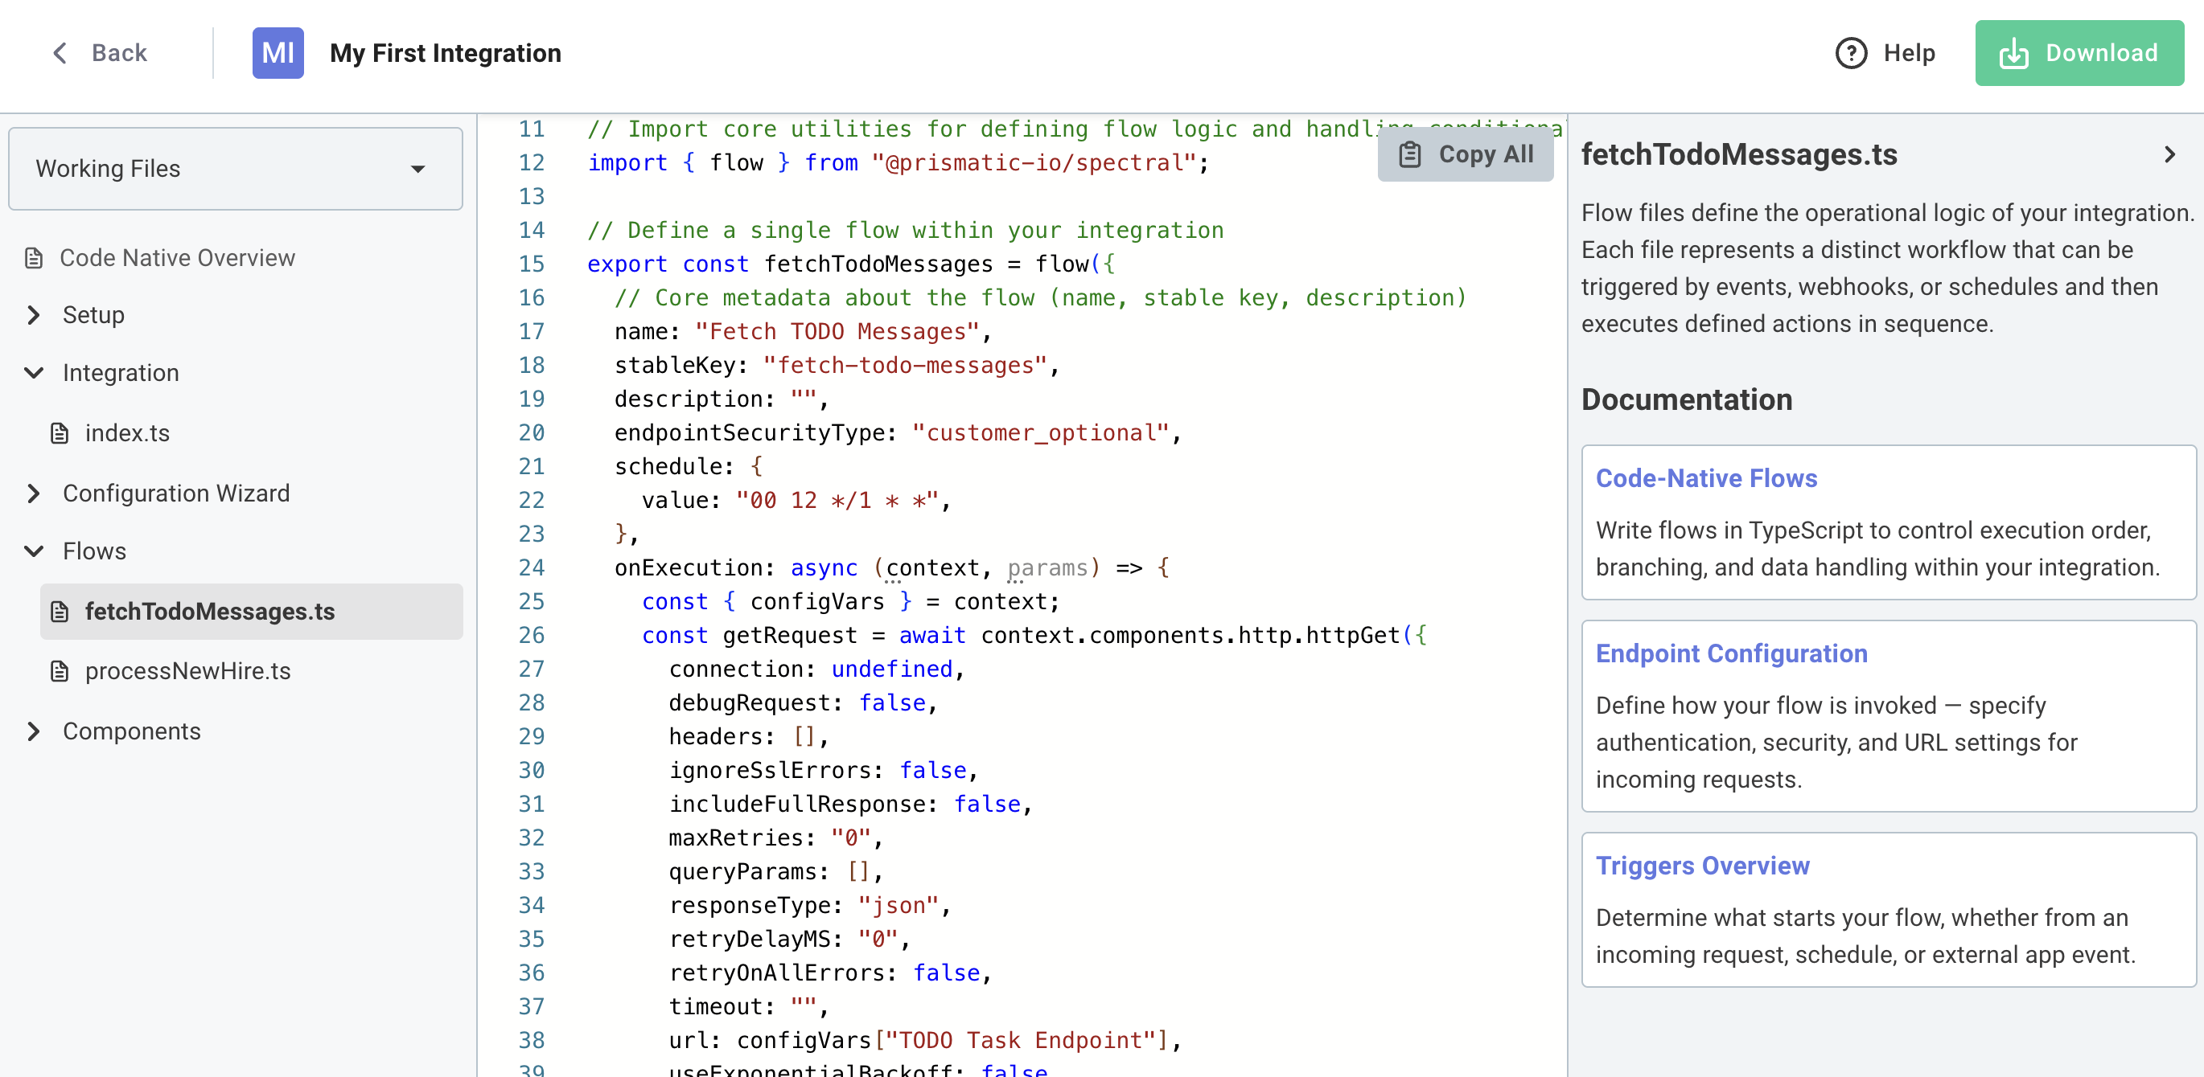Select index.ts under Integration
The height and width of the screenshot is (1077, 2204).
point(126,432)
